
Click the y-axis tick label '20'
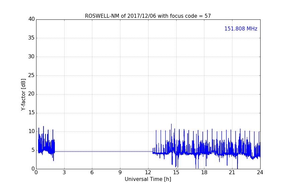point(31,94)
